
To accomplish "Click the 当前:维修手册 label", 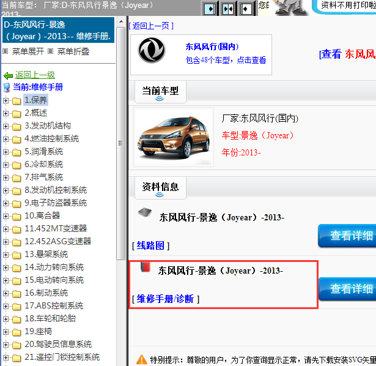I will pos(38,87).
